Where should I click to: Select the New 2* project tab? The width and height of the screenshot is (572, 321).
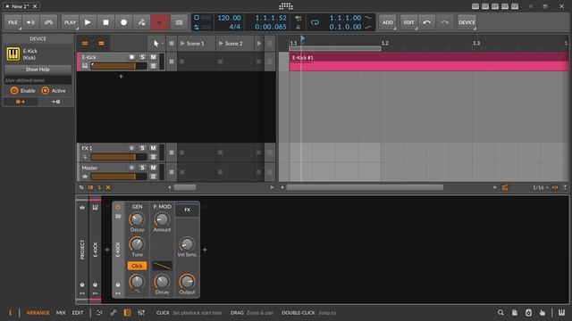(20, 6)
